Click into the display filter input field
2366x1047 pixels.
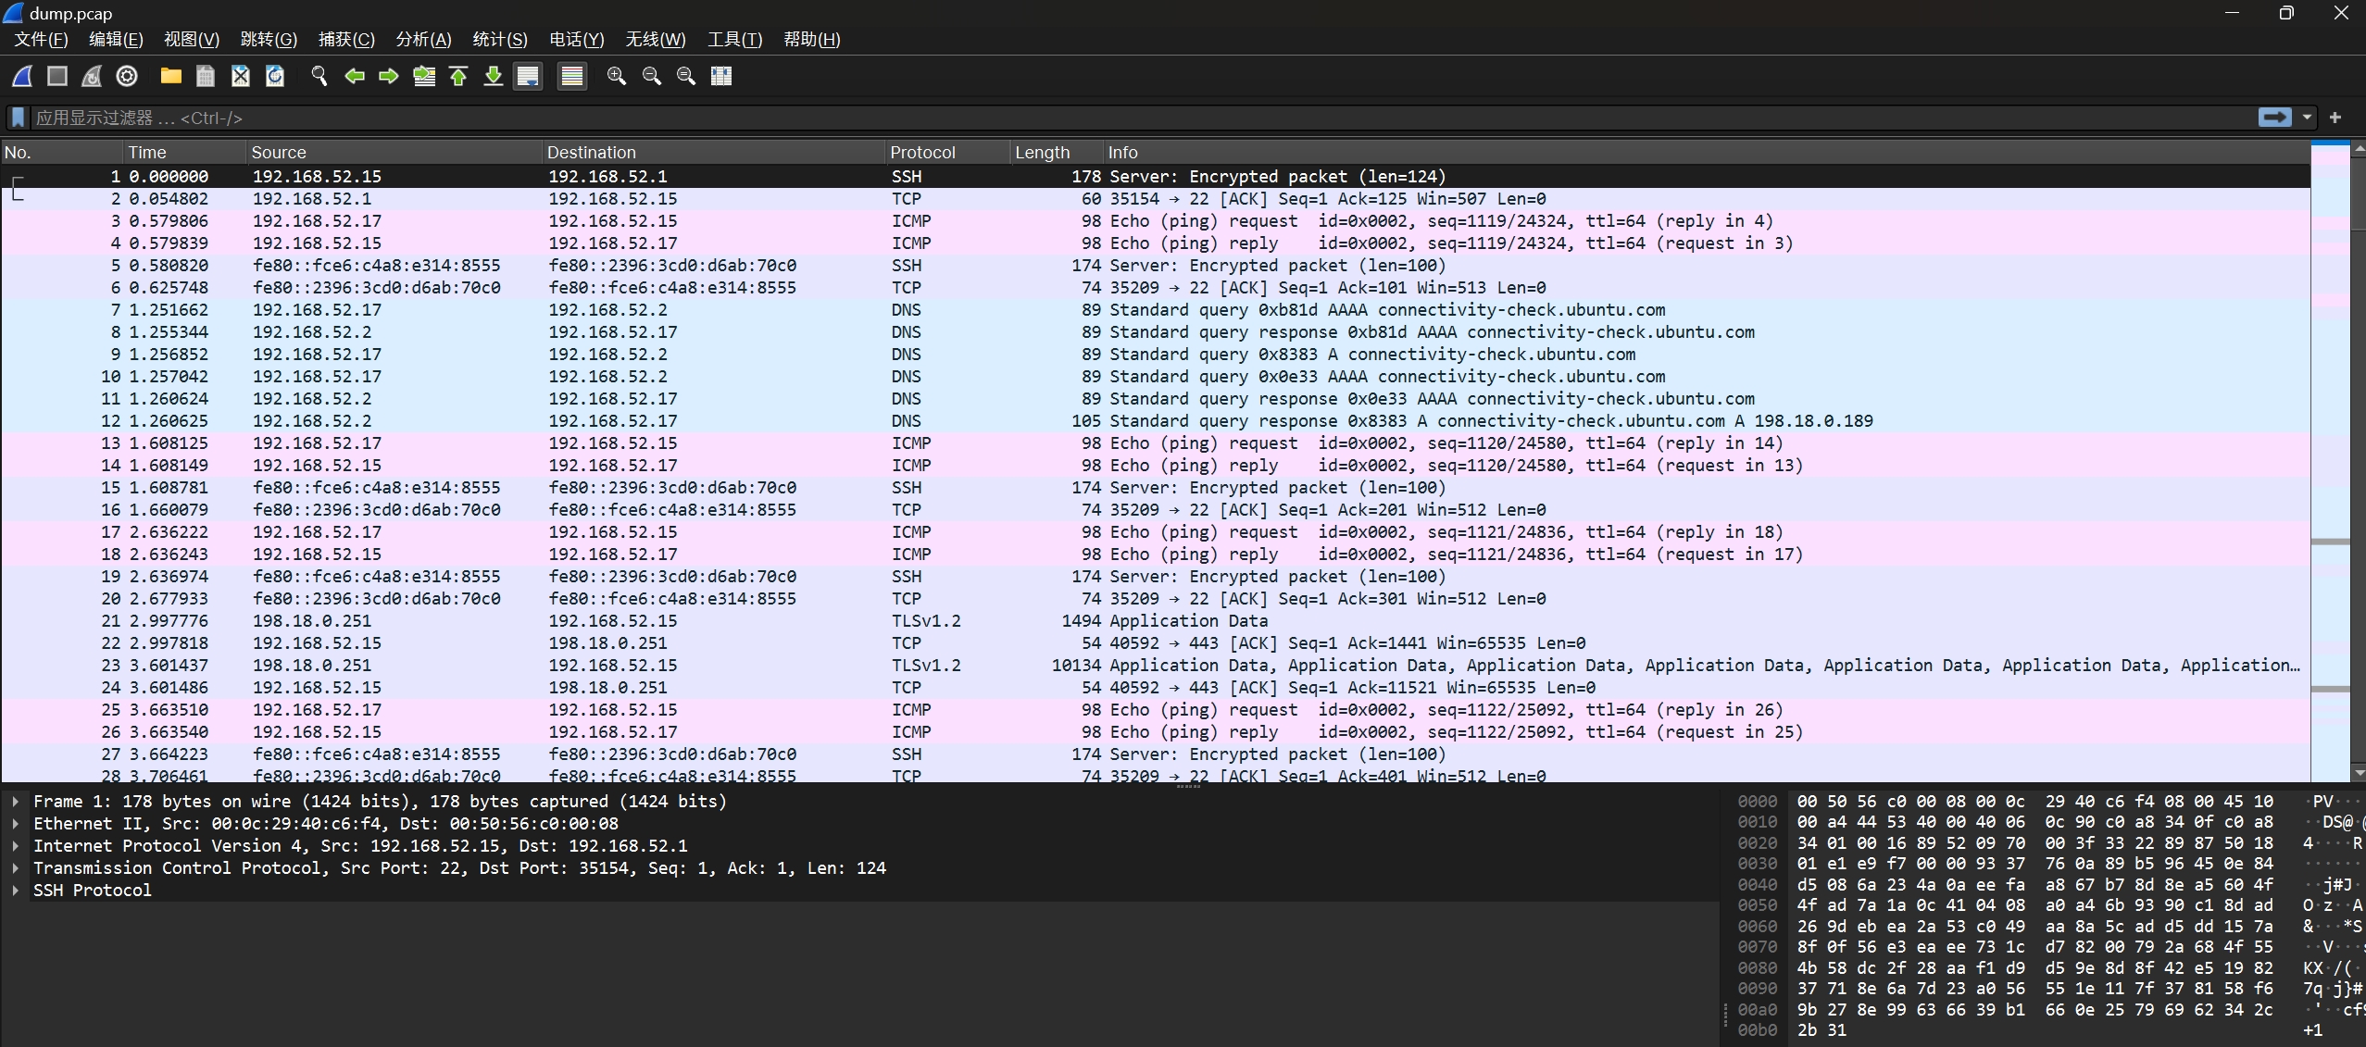pos(1144,118)
